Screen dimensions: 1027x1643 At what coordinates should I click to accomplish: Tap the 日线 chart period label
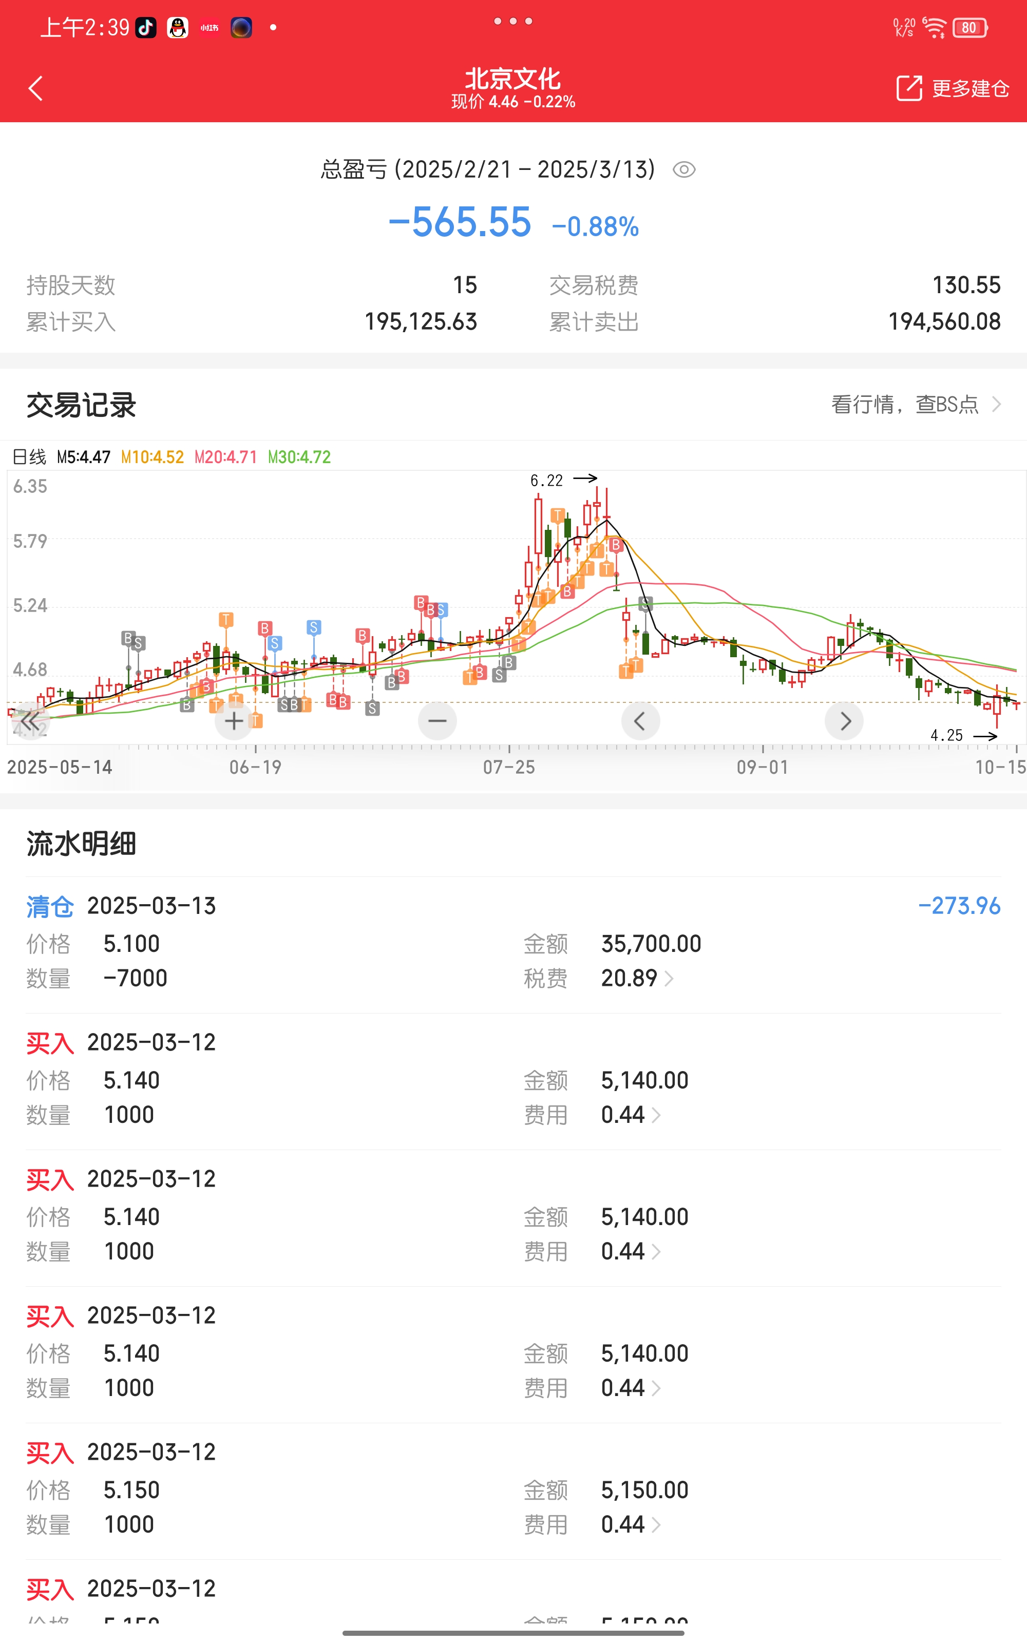tap(29, 457)
